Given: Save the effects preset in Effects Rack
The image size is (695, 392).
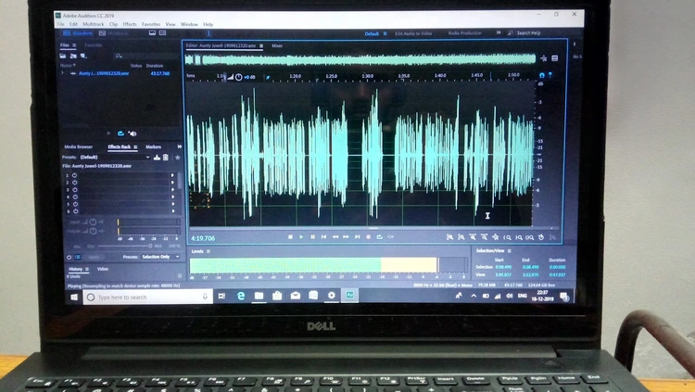Looking at the screenshot, I should [x=158, y=158].
